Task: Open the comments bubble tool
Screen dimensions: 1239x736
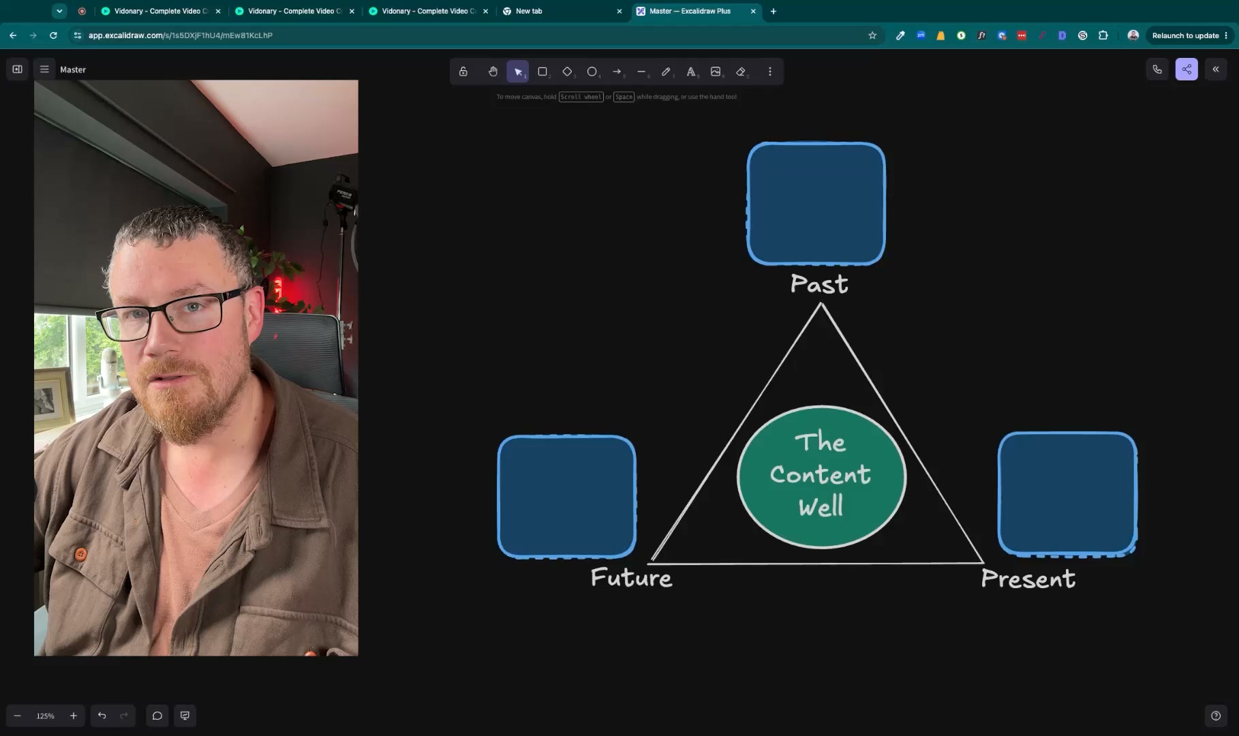Action: 157,716
